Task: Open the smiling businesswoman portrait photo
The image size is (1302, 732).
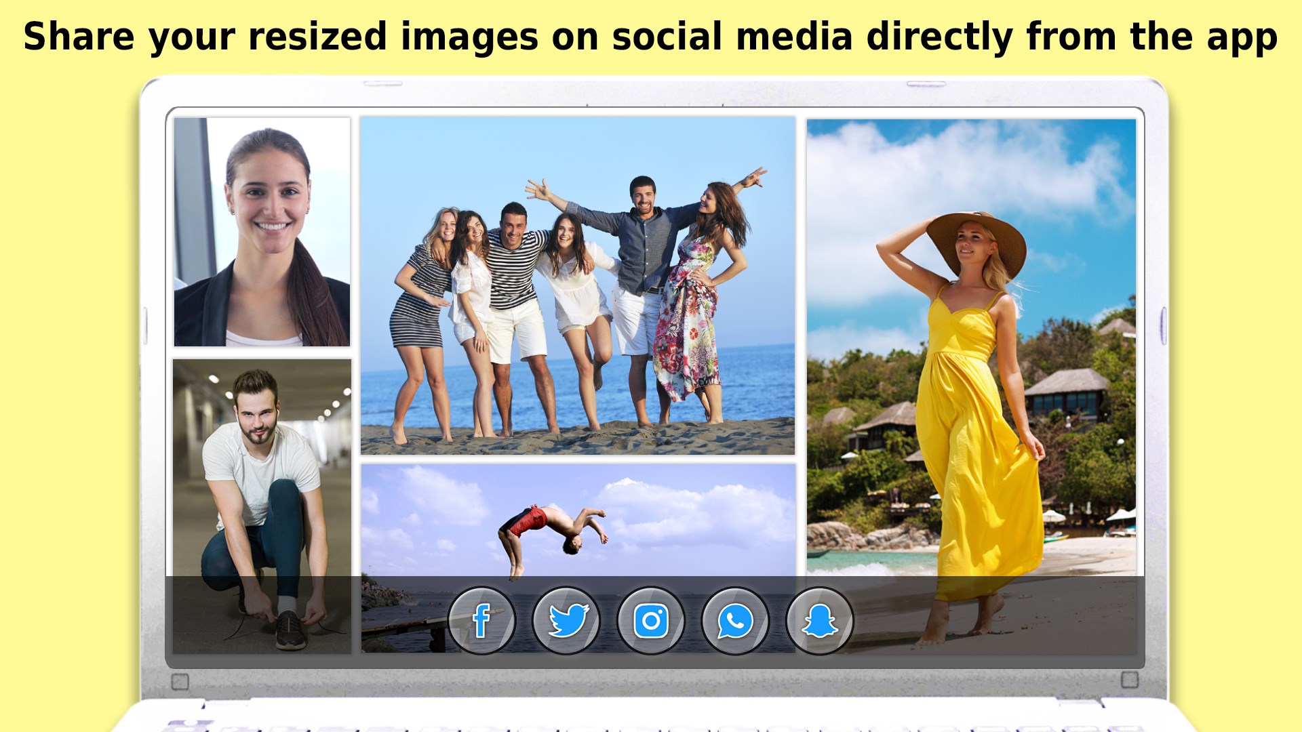Action: pyautogui.click(x=262, y=232)
